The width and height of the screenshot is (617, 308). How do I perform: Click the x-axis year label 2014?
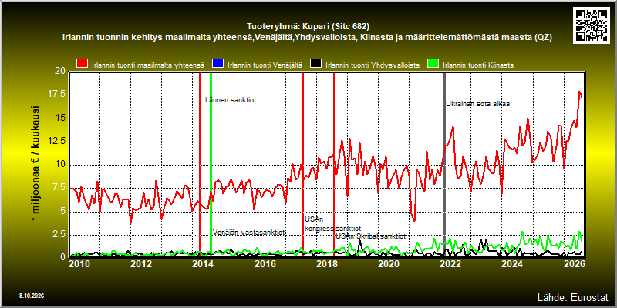point(203,263)
